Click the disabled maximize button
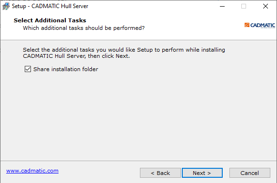Screen dimensions: 277x183 pyautogui.click(x=244, y=6)
